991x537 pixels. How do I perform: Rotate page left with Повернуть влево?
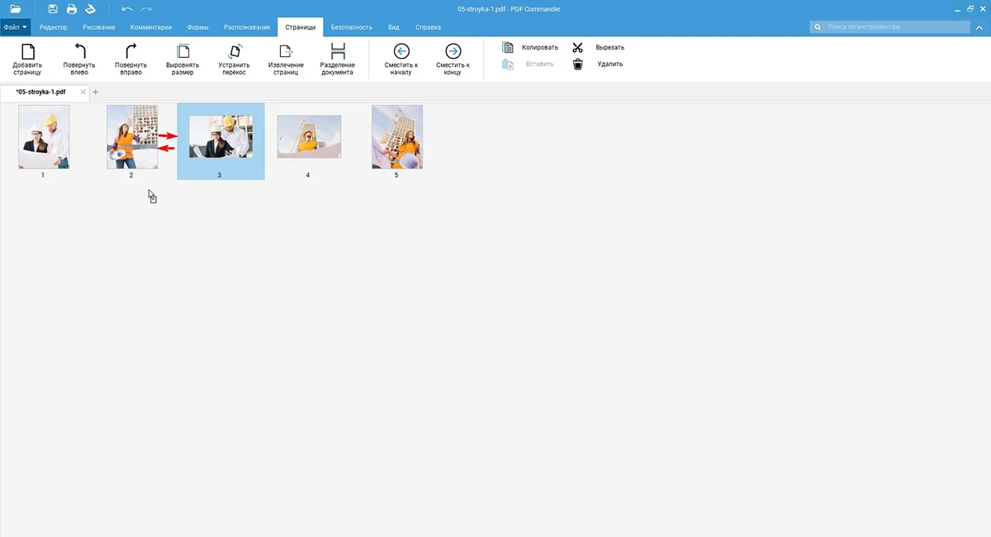pos(79,53)
